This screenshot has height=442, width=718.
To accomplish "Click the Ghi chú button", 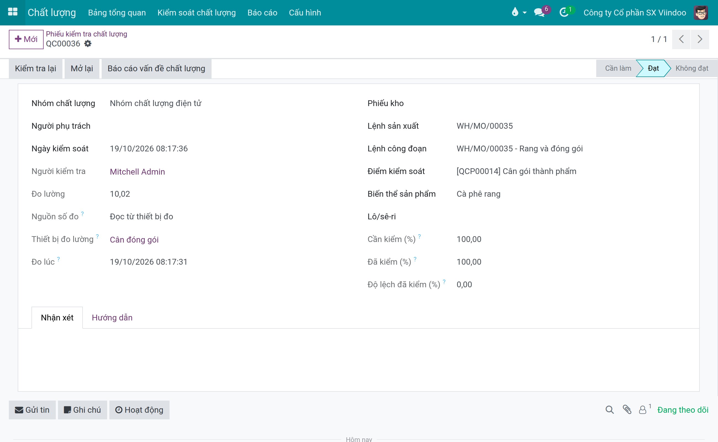I will tap(82, 410).
